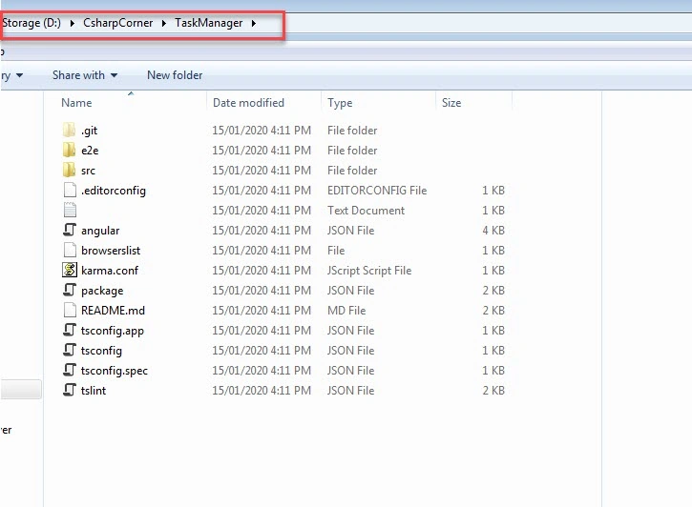Viewport: 692px width, 507px height.
Task: Click the MD File type cell
Action: pos(346,311)
